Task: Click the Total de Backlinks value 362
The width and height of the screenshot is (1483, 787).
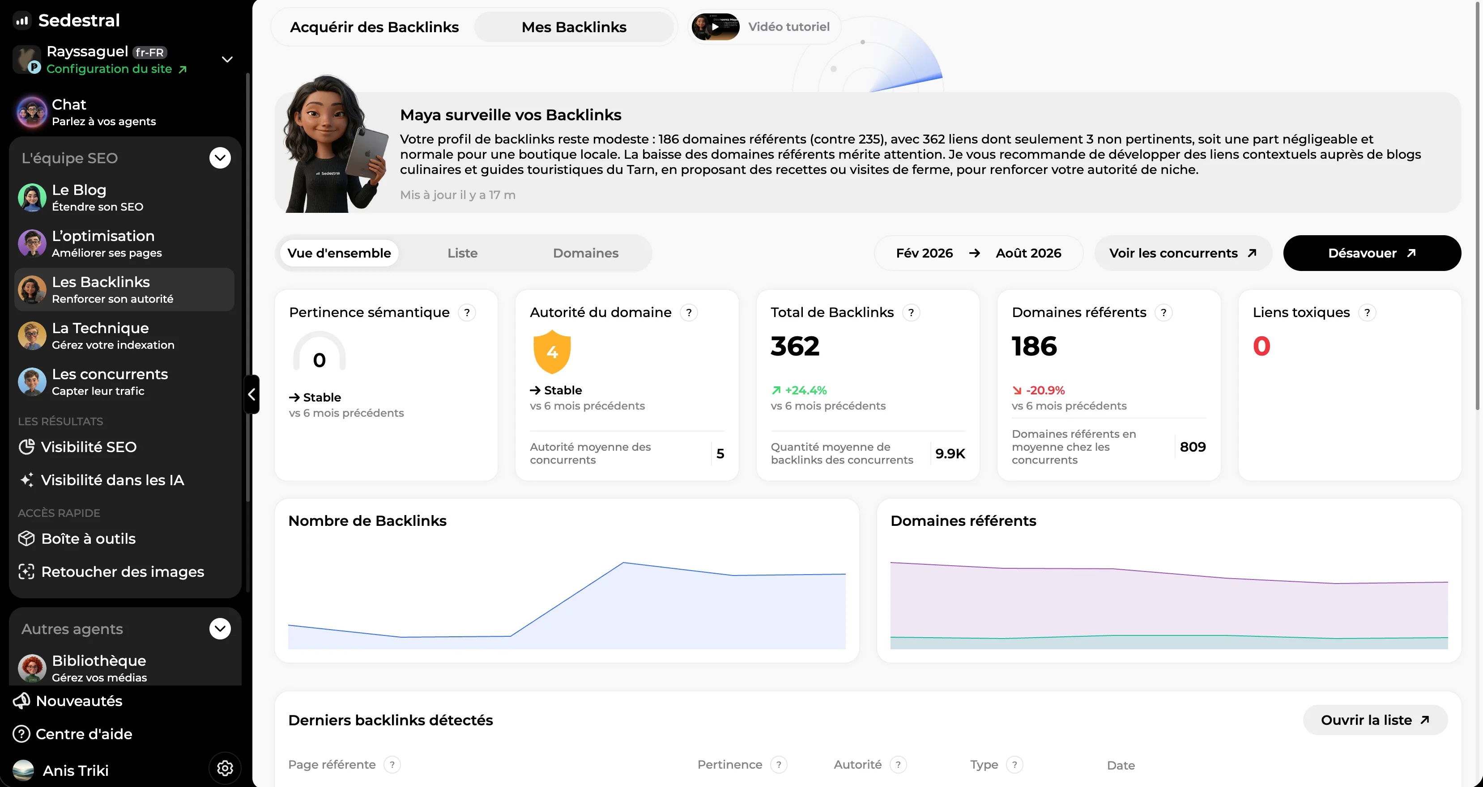Action: tap(795, 346)
